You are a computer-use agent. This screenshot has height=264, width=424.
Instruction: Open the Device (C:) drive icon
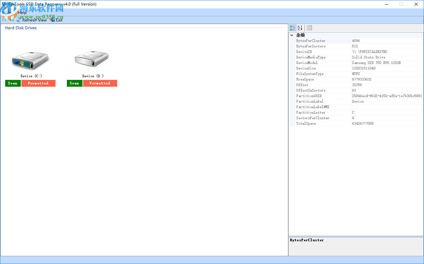tap(30, 61)
